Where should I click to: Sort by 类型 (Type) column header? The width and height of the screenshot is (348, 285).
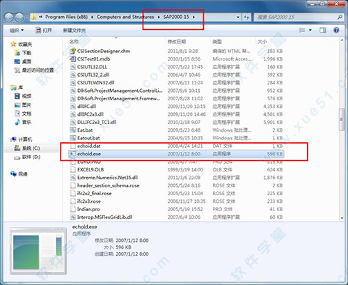click(x=217, y=42)
